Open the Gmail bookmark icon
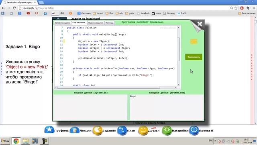257x145 pixels. [37, 13]
